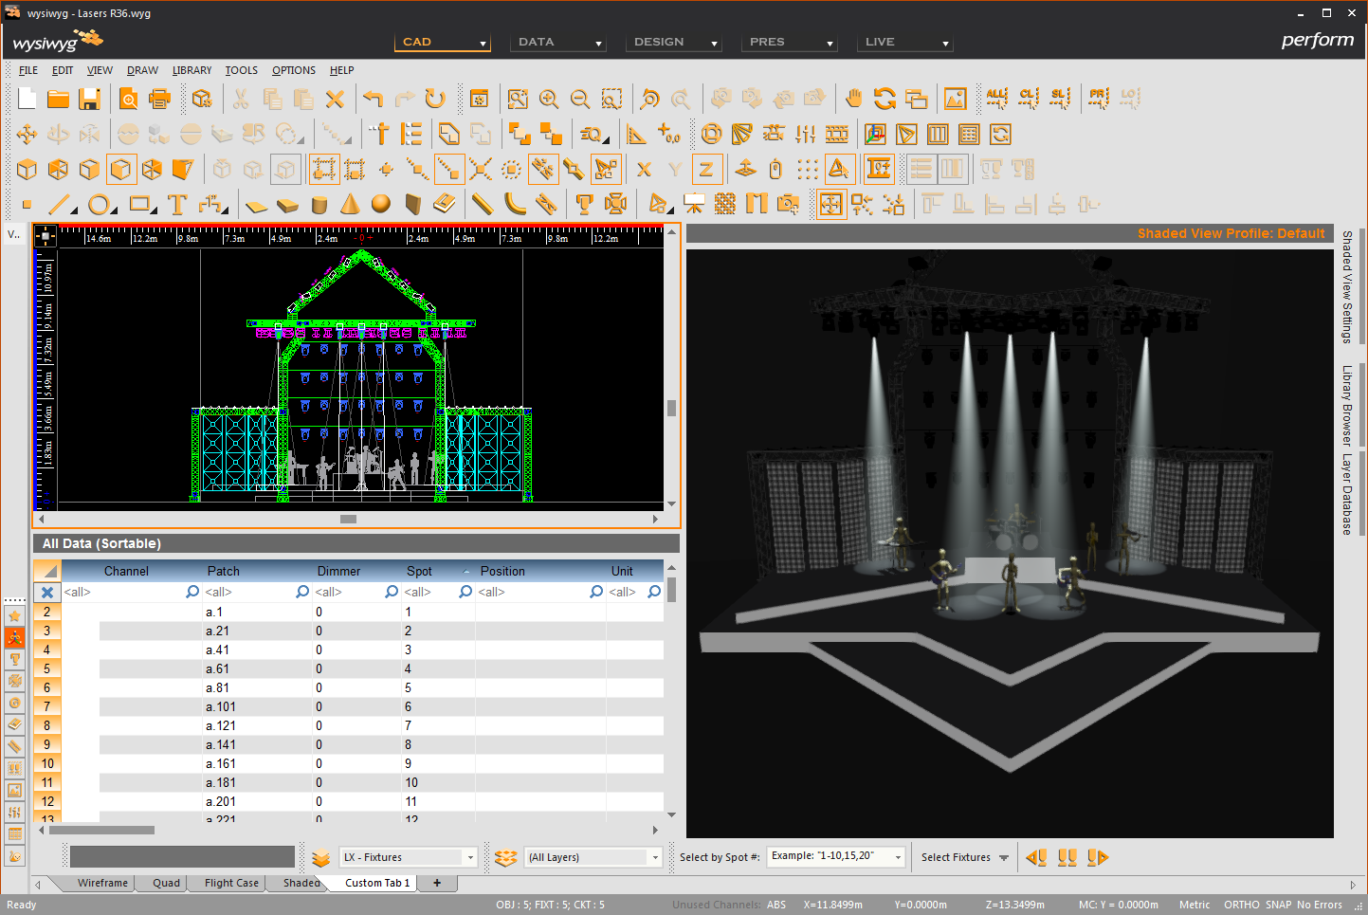Click the Select by Spot number field

[834, 856]
